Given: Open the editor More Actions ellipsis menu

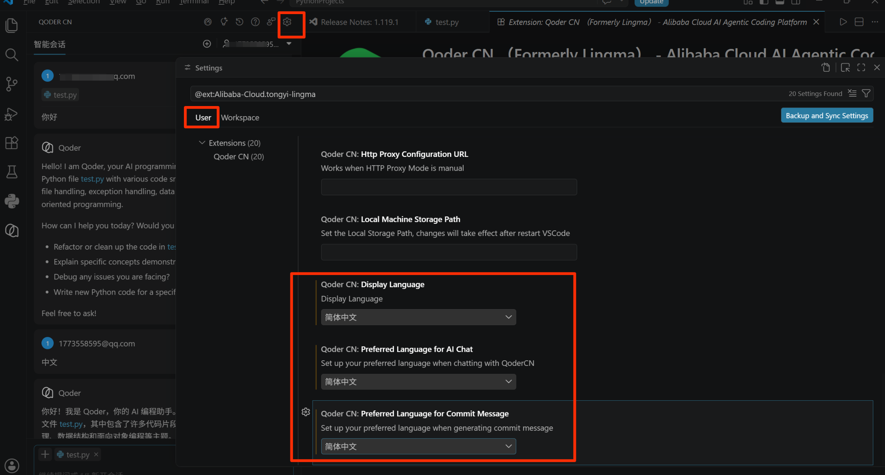Looking at the screenshot, I should coord(875,22).
